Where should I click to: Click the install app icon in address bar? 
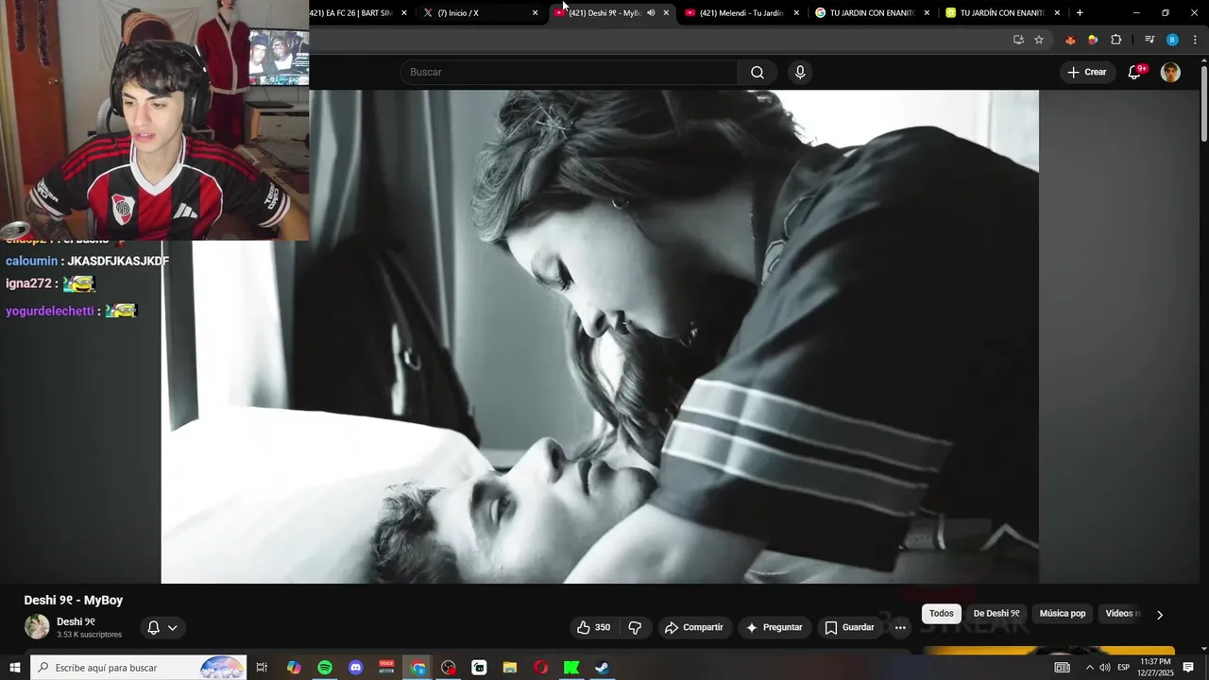coord(1018,40)
